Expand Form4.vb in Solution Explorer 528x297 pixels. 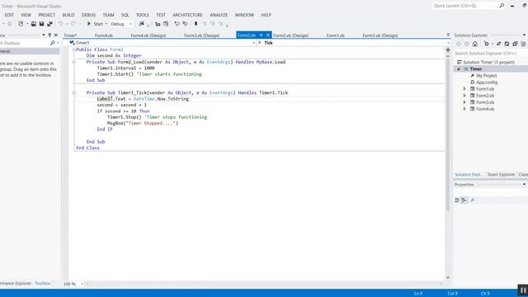(x=464, y=109)
